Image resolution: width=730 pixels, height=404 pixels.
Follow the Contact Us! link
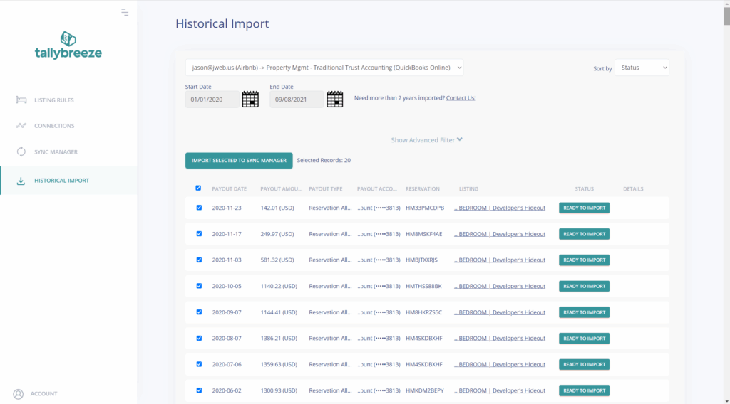point(461,98)
